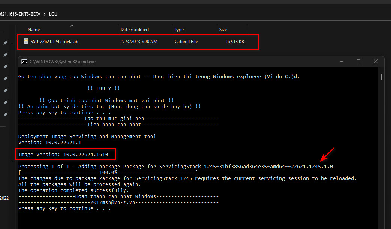Screen dimensions: 391x229
Task: Maximize the cmd.exe window
Action: click(x=358, y=61)
